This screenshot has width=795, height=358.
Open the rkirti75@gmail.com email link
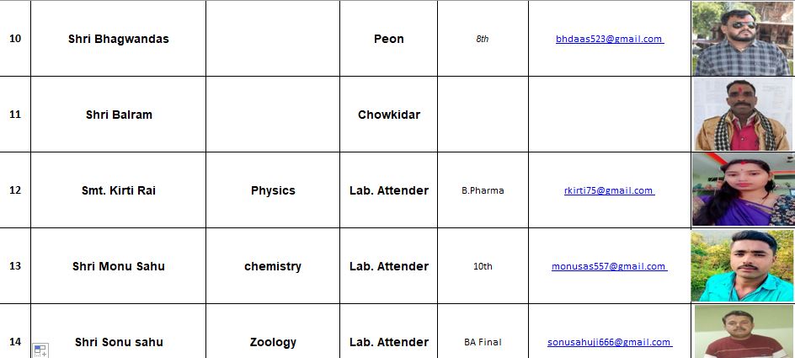(609, 190)
